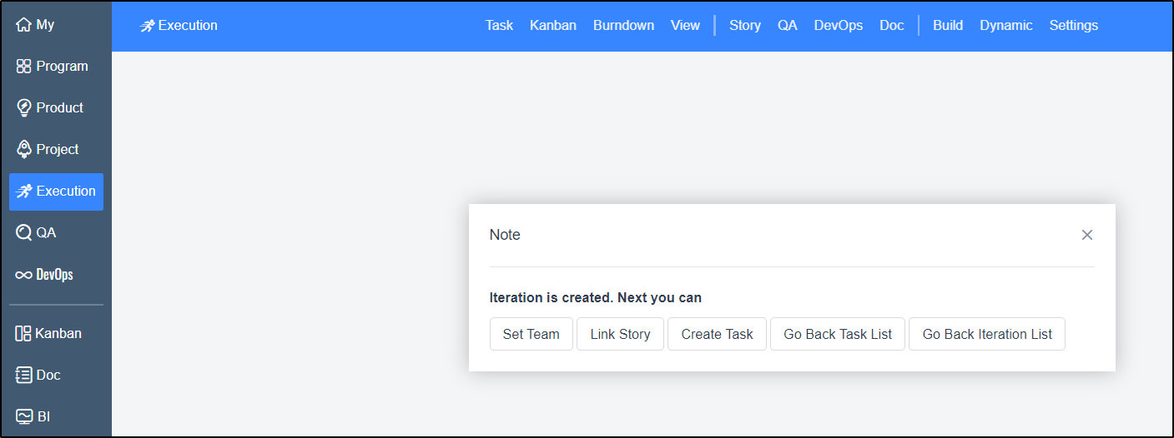The image size is (1174, 438).
Task: Switch to the Kanban tab in top bar
Action: coord(553,26)
